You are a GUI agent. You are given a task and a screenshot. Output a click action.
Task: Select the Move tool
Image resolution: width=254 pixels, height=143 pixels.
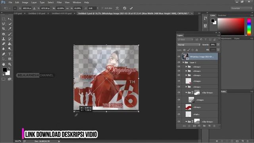(10, 19)
